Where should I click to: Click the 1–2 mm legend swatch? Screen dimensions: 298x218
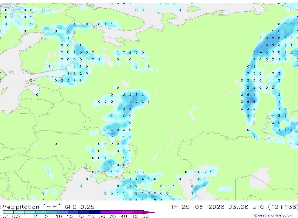point(30,212)
